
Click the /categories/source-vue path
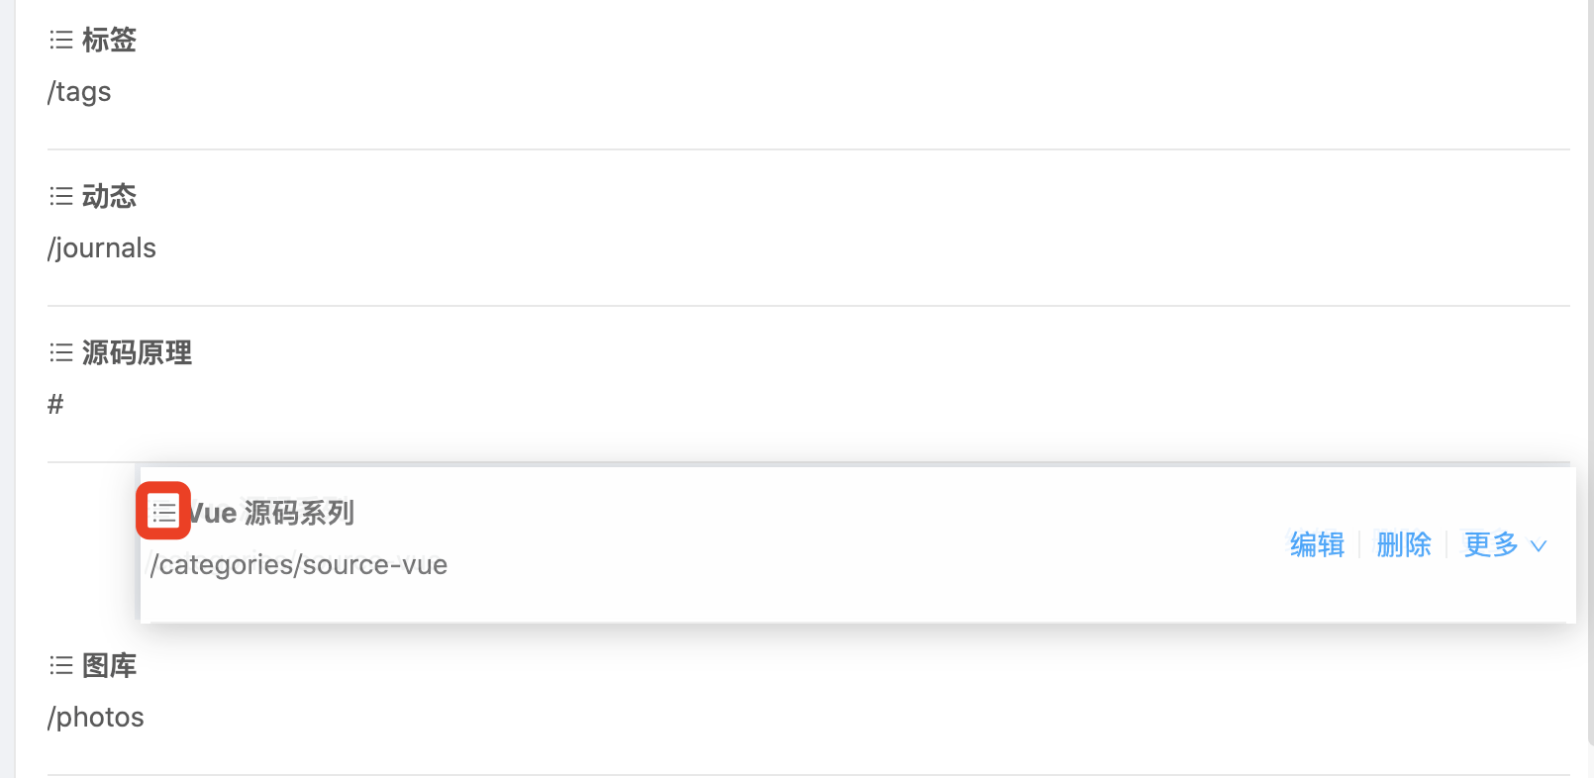point(298,565)
